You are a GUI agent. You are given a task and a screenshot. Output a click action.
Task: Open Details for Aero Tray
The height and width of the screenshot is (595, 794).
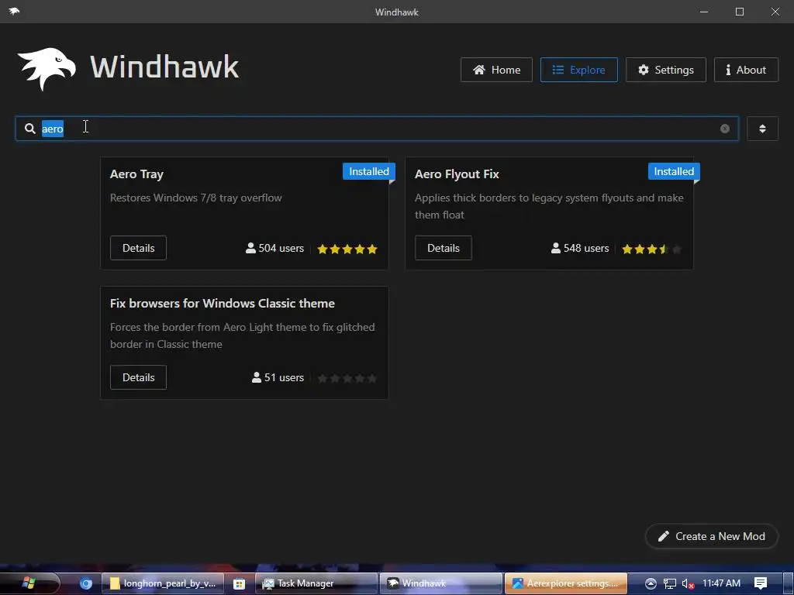point(138,248)
